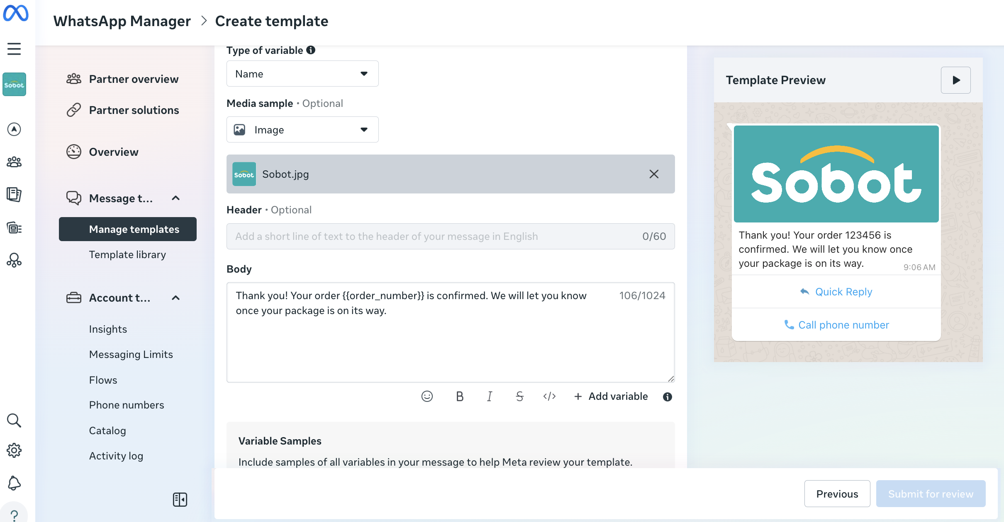Collapse the Account tools section

pos(175,298)
